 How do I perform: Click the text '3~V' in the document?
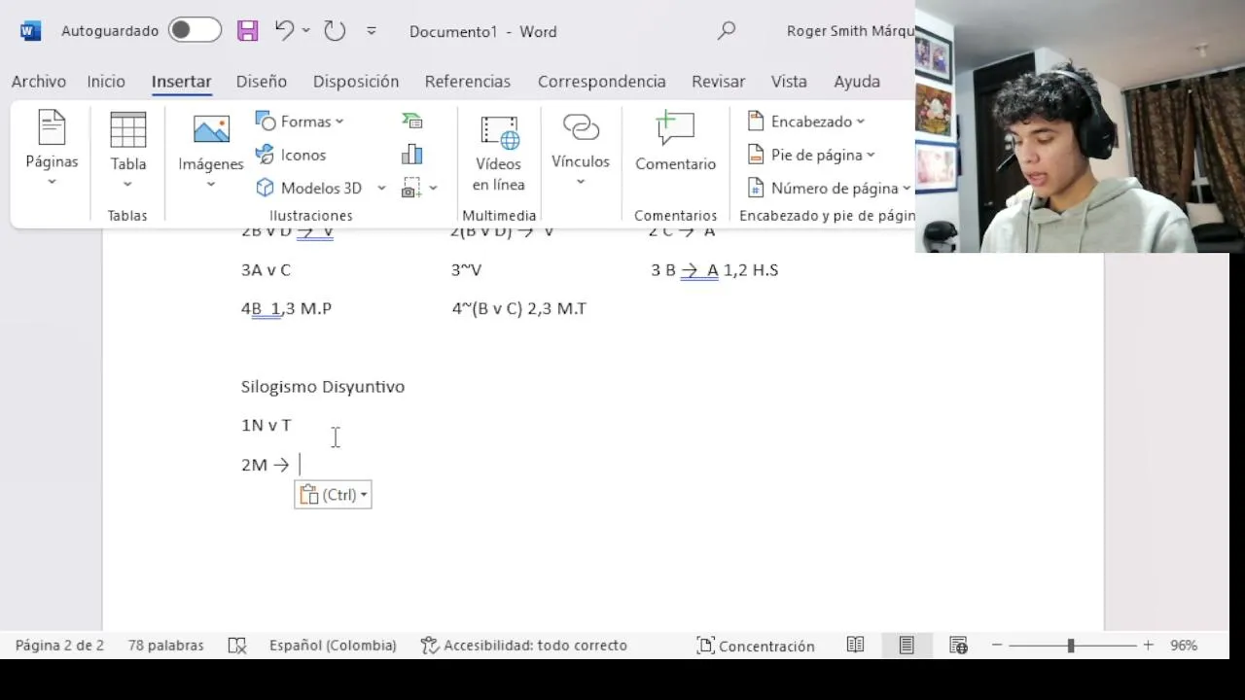(466, 270)
